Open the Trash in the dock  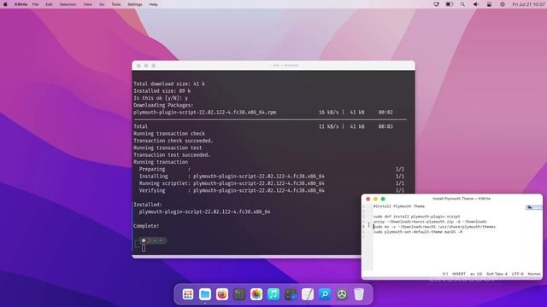[x=359, y=294]
